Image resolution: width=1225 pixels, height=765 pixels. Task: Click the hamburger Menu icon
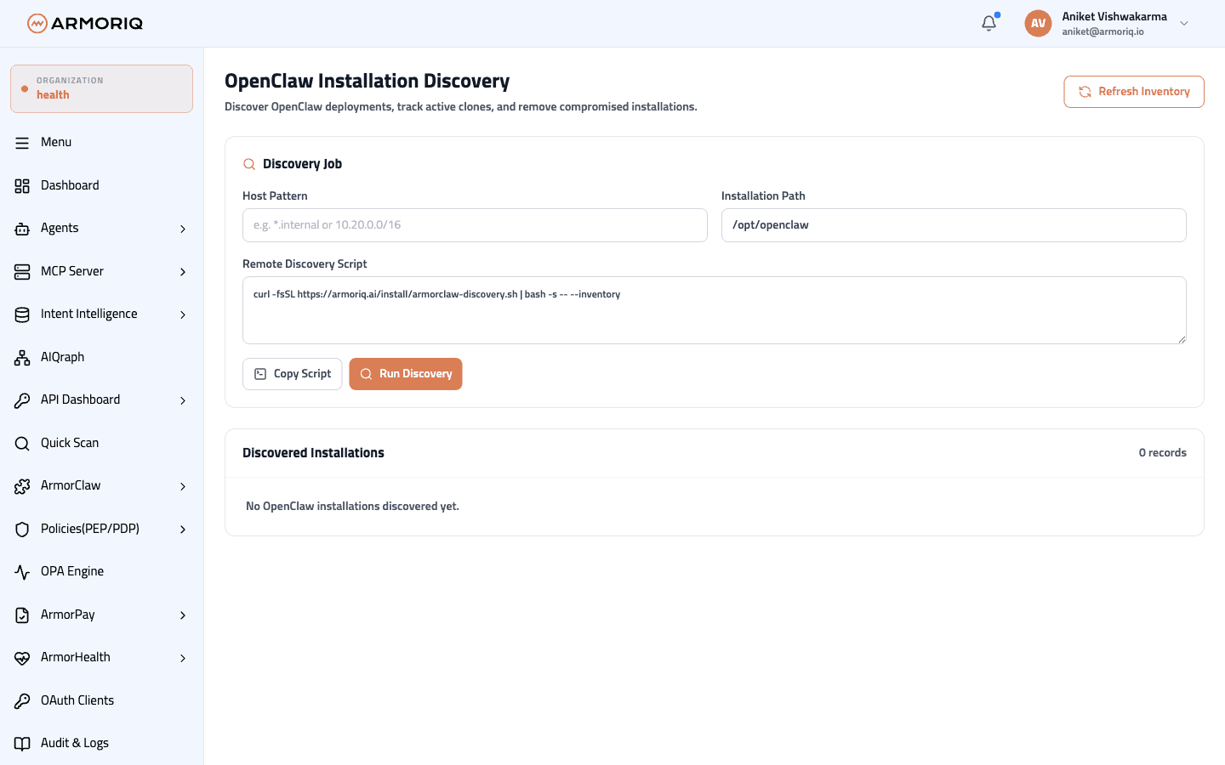22,143
